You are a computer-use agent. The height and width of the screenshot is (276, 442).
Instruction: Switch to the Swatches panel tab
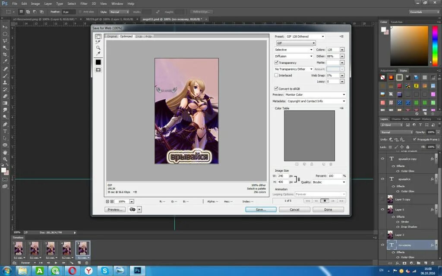[x=396, y=22]
